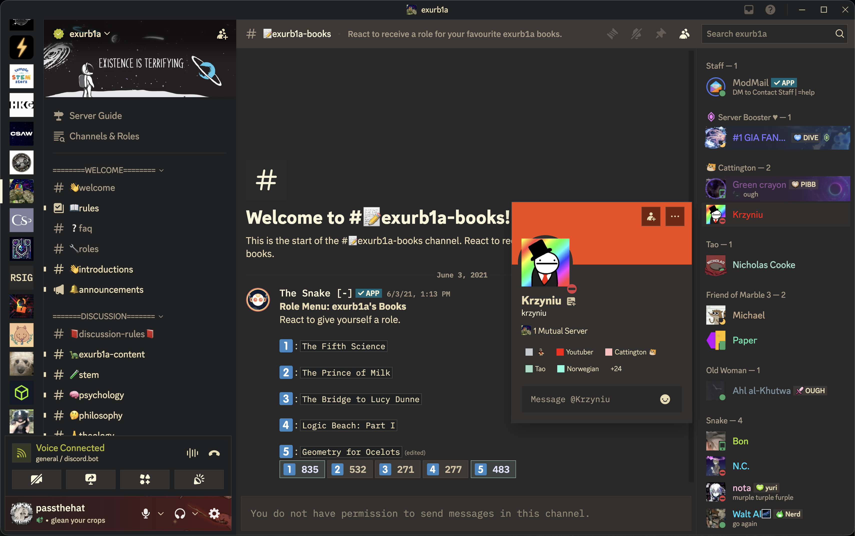The image size is (855, 536).
Task: Start screen share in voice panel
Action: [90, 479]
